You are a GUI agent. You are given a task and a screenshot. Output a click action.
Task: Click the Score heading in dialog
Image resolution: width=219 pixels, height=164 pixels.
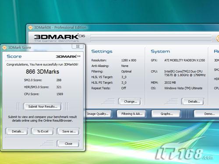click(x=14, y=56)
